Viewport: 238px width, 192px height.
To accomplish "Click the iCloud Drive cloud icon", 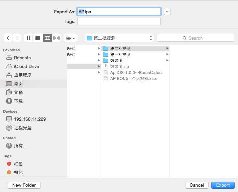I will 9,66.
